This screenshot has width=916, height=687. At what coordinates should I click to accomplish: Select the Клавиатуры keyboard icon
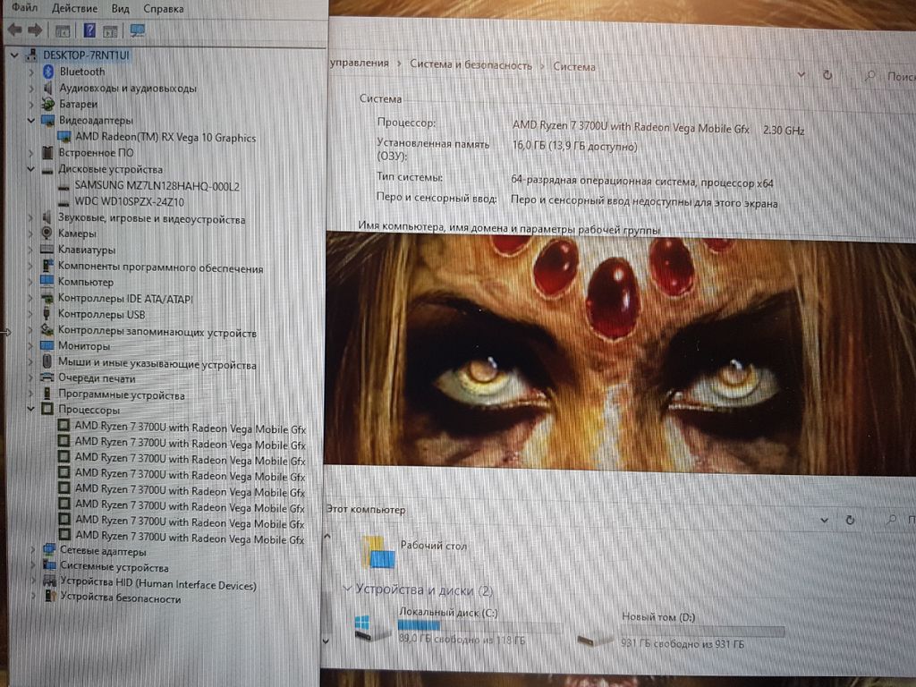(x=47, y=250)
